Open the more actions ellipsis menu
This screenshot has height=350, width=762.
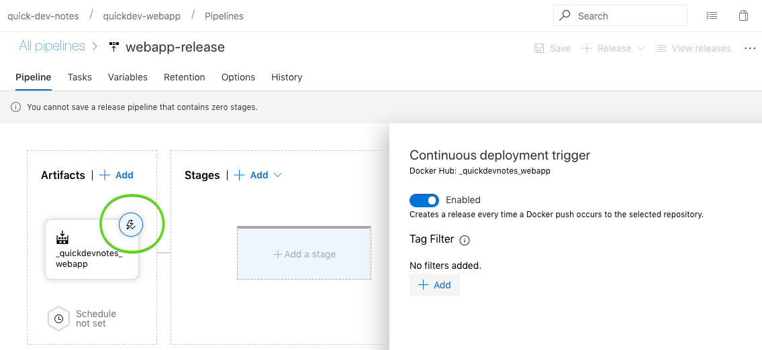[x=750, y=48]
